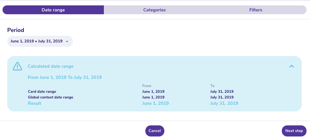Click the small chevron beside July 31, 2019
Image resolution: width=310 pixels, height=139 pixels.
[x=67, y=41]
